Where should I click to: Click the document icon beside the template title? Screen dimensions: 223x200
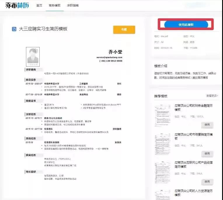click(x=14, y=29)
